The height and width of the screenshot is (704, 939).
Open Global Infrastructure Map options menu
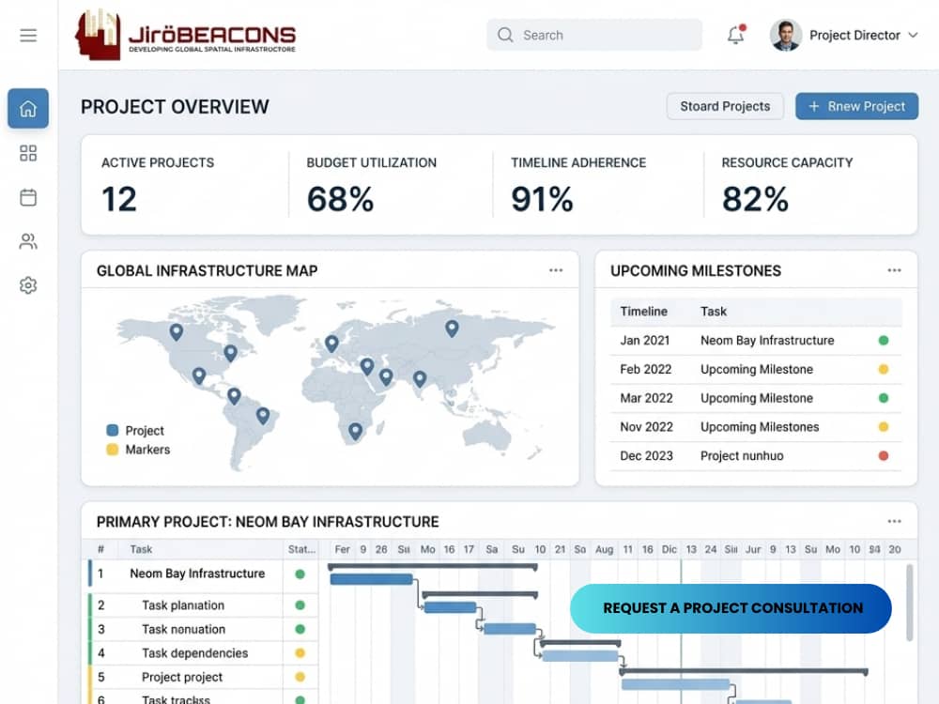click(x=556, y=270)
